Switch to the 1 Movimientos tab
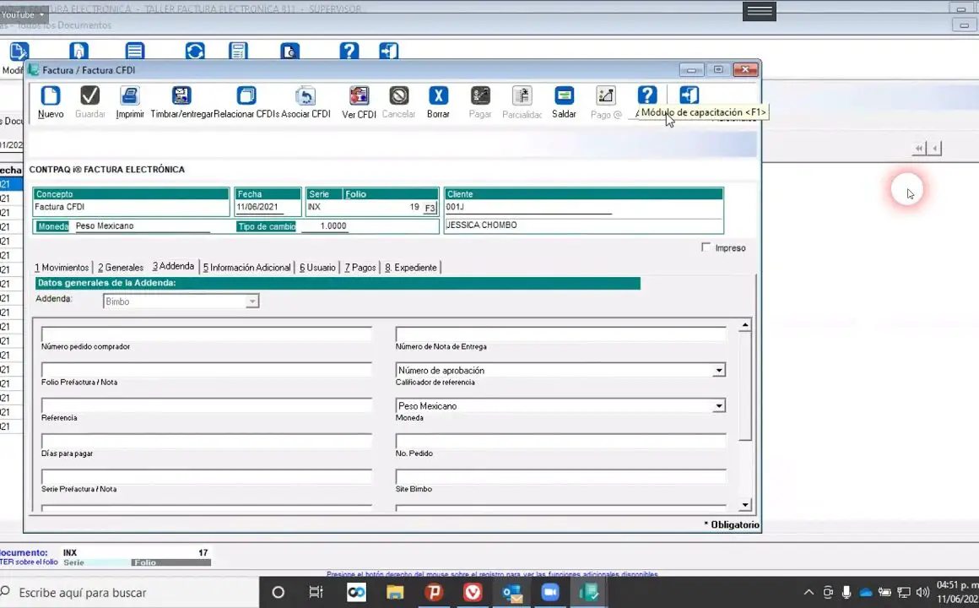This screenshot has width=979, height=608. [x=62, y=268]
